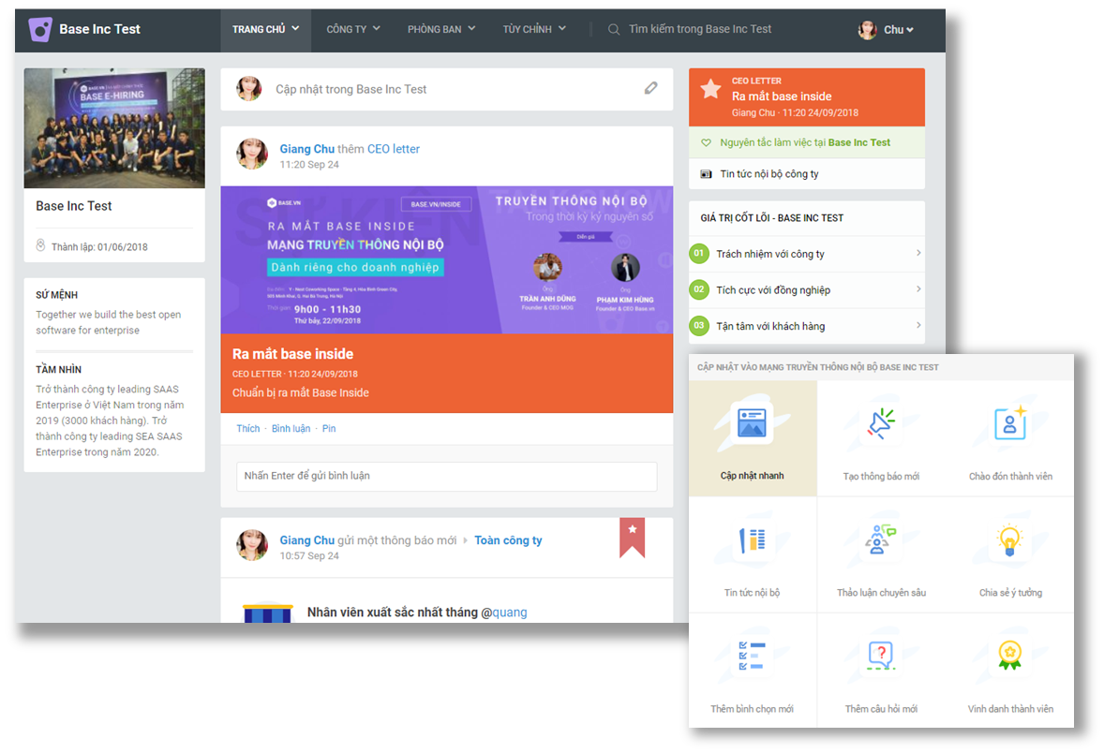Open the Công ty dropdown menu
Viewport: 1104px width, 753px height.
click(353, 30)
